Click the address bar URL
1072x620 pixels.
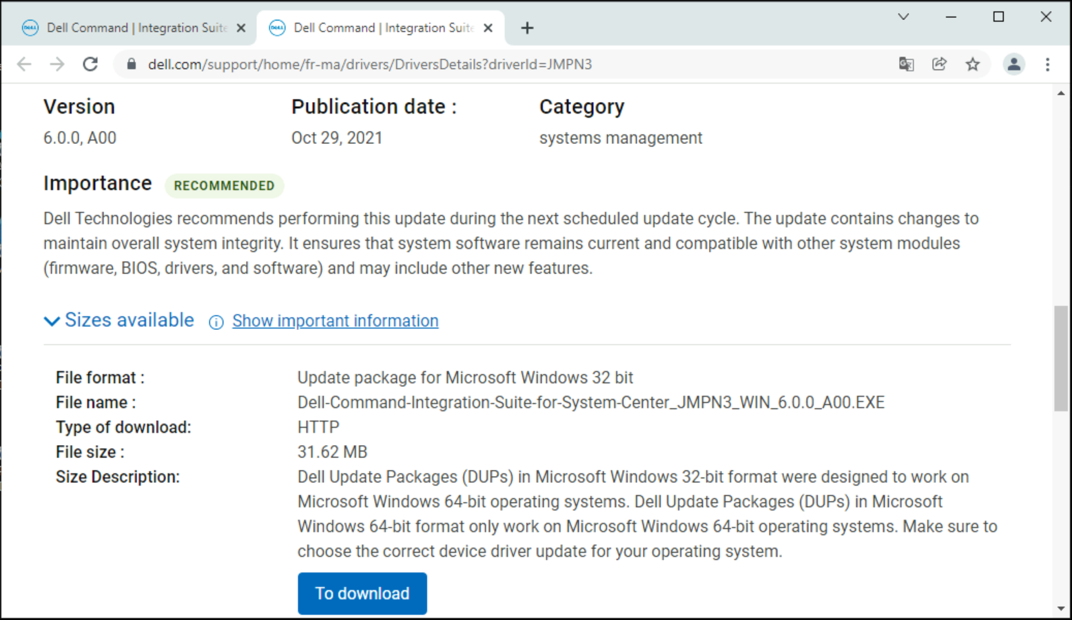pyautogui.click(x=370, y=64)
